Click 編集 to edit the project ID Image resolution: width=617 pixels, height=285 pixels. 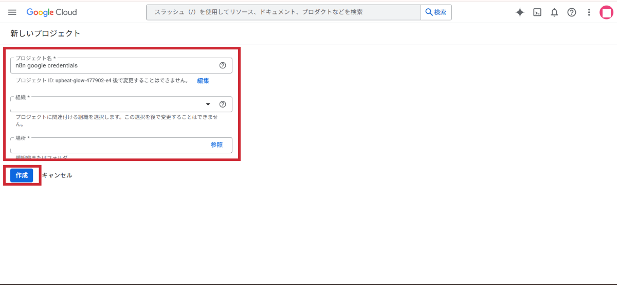203,81
